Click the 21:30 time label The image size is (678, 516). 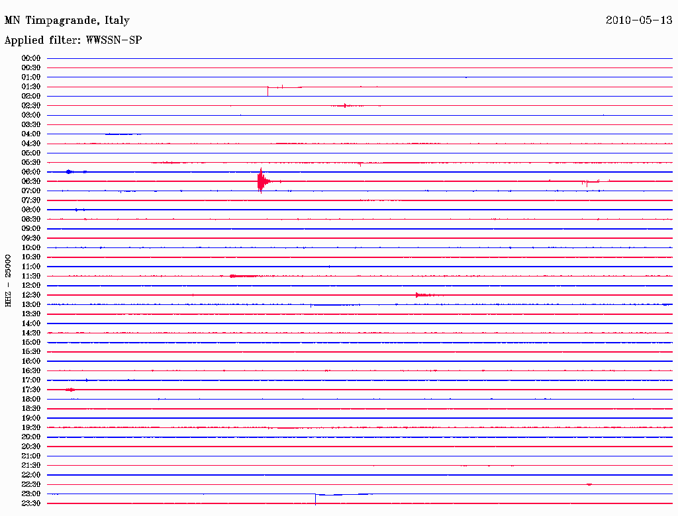click(x=31, y=466)
